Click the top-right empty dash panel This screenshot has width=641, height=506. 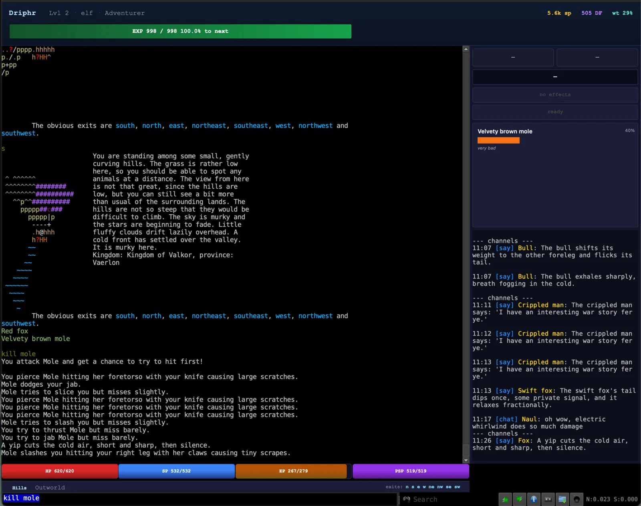tap(597, 57)
